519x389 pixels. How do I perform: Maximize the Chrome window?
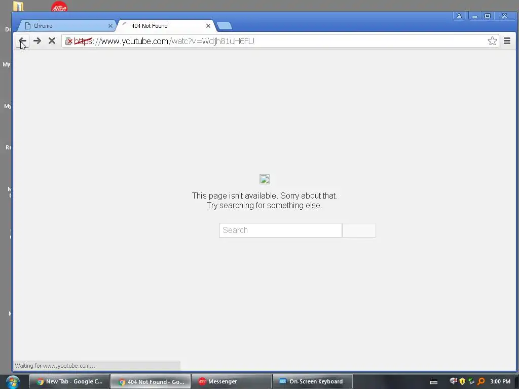click(488, 16)
